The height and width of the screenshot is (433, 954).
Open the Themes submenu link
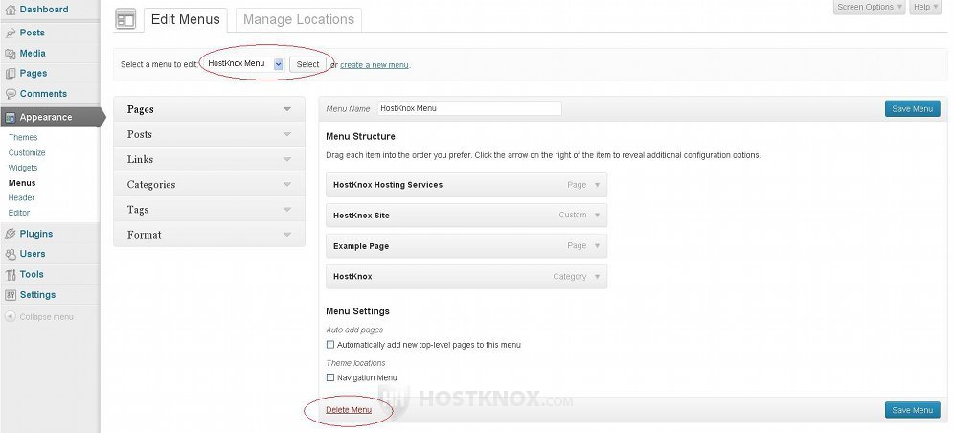pyautogui.click(x=23, y=137)
